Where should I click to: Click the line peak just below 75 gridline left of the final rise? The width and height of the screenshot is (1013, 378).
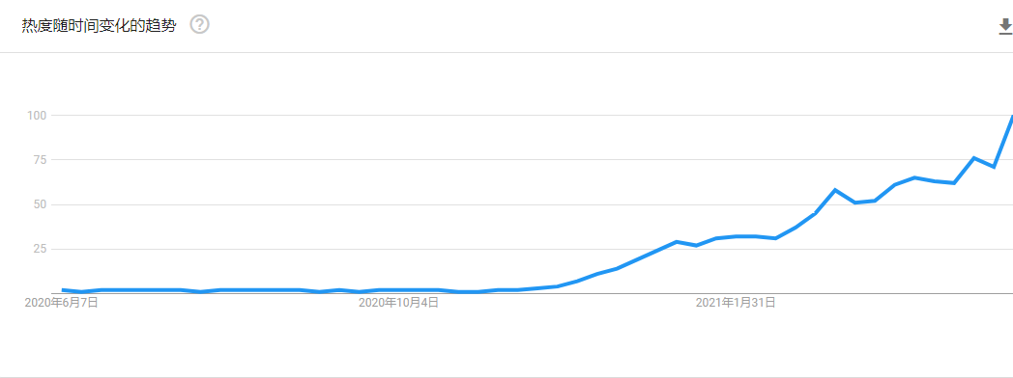click(973, 158)
